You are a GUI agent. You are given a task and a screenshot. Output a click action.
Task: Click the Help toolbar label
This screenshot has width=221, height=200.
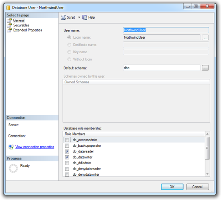tap(92, 17)
